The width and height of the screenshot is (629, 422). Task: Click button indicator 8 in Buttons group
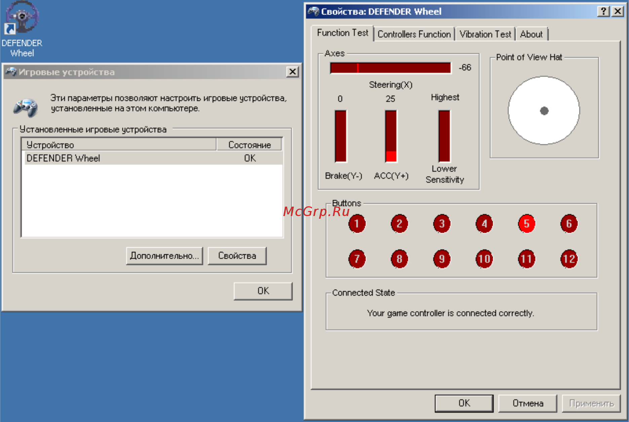pos(399,259)
